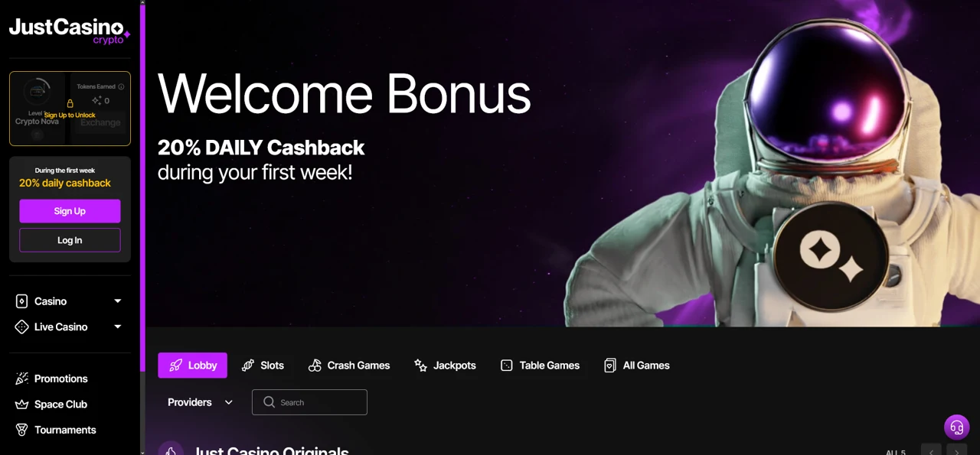
Task: Click the Promotions party icon
Action: point(22,379)
